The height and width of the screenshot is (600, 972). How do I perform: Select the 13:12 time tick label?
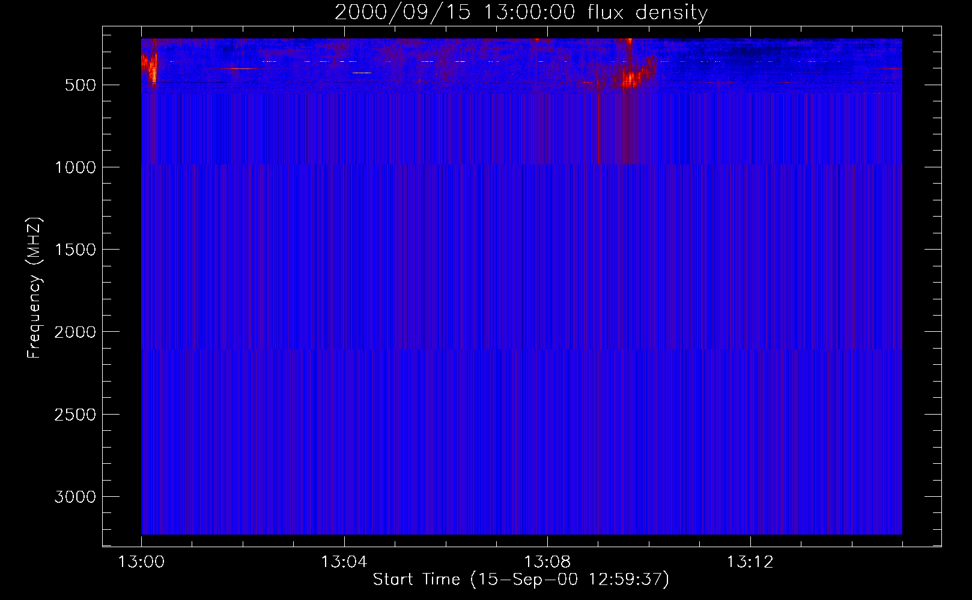(750, 562)
